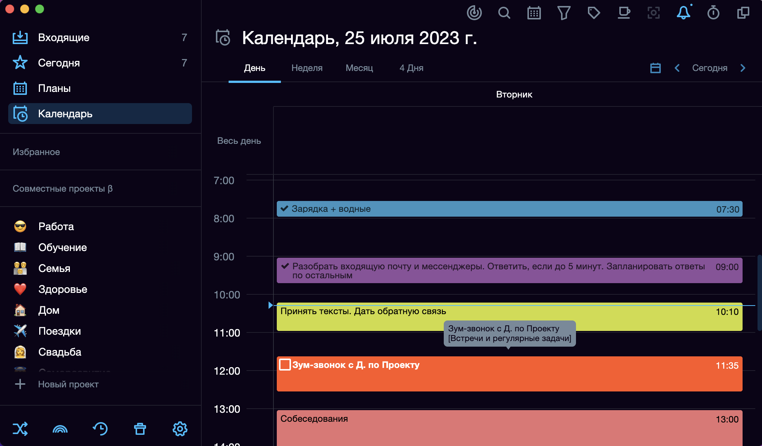Go to previous day arrow

pos(677,68)
